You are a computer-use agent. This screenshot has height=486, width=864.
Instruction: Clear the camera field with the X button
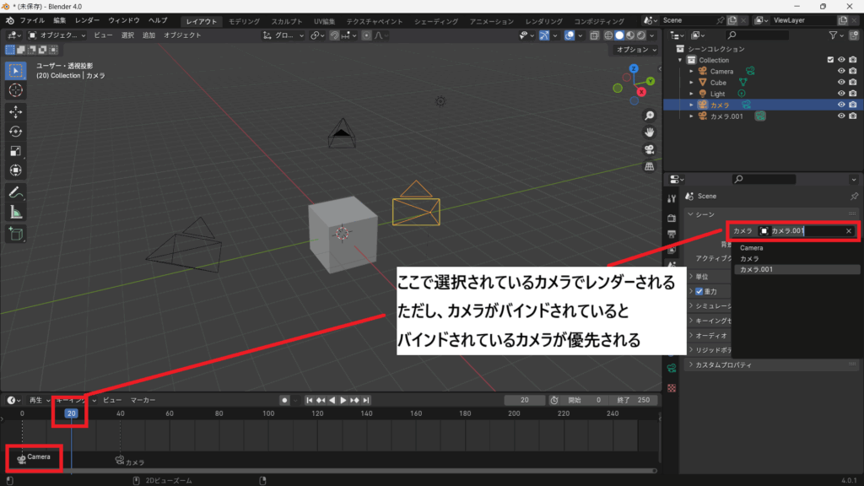pyautogui.click(x=849, y=231)
